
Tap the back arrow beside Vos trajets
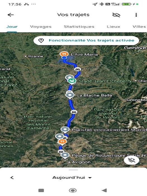(11, 15)
